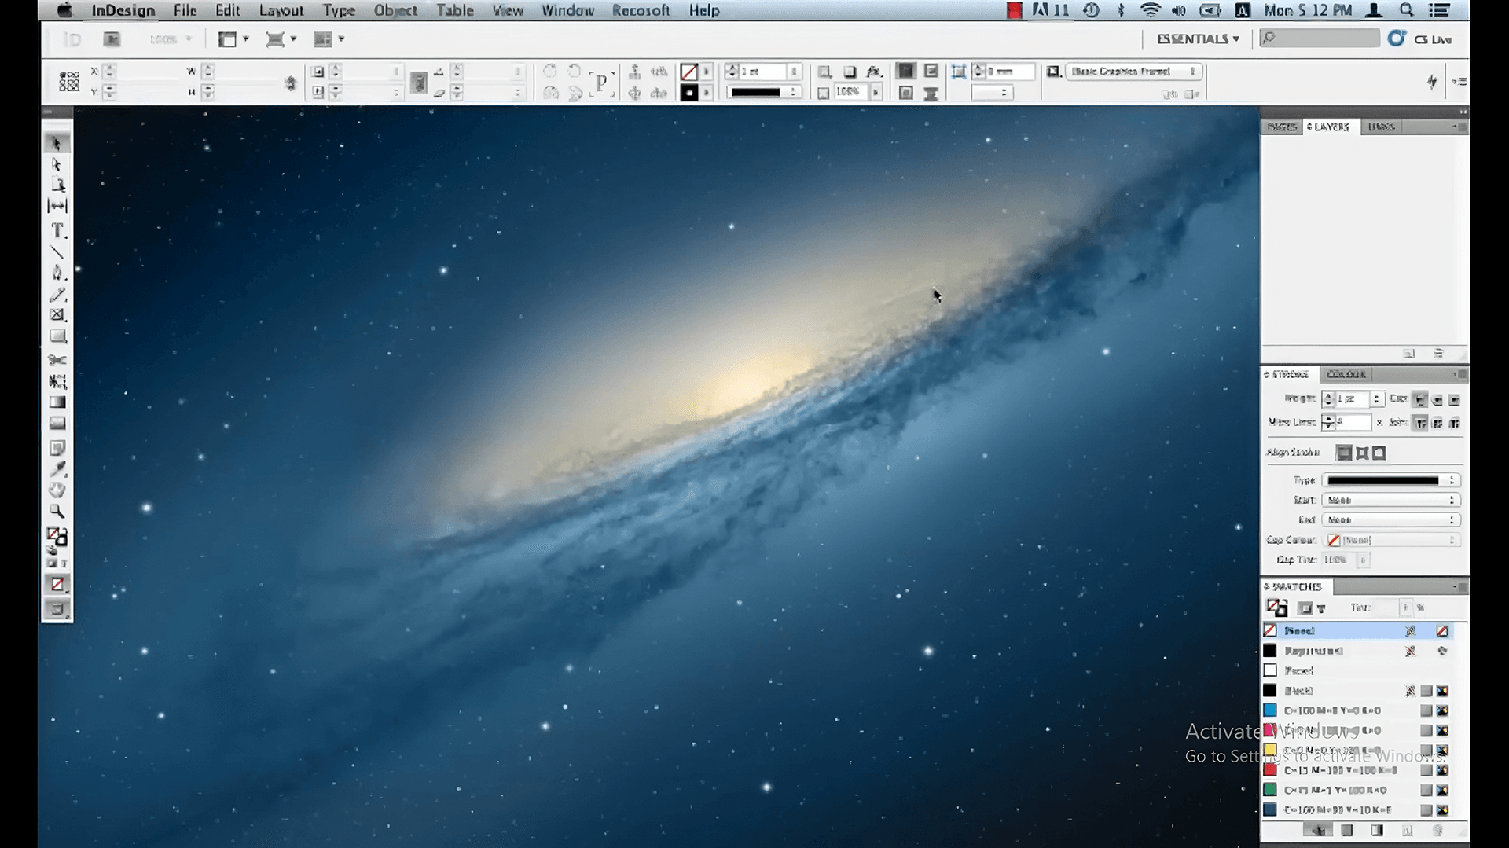Open the Gap Colour dropdown
The height and width of the screenshot is (848, 1509).
[x=1392, y=540]
